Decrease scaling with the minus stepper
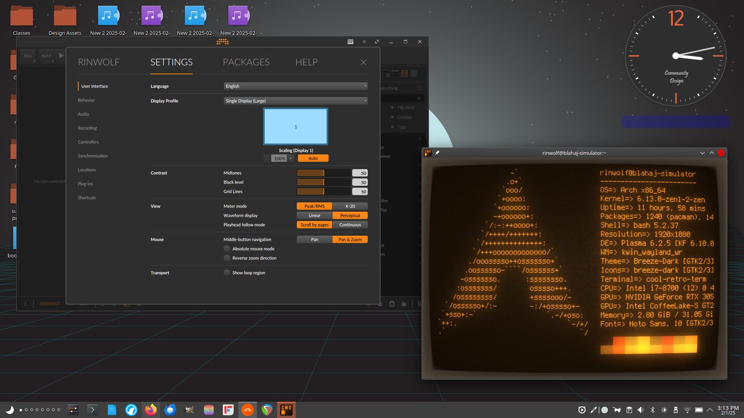The width and height of the screenshot is (744, 418). tap(267, 158)
